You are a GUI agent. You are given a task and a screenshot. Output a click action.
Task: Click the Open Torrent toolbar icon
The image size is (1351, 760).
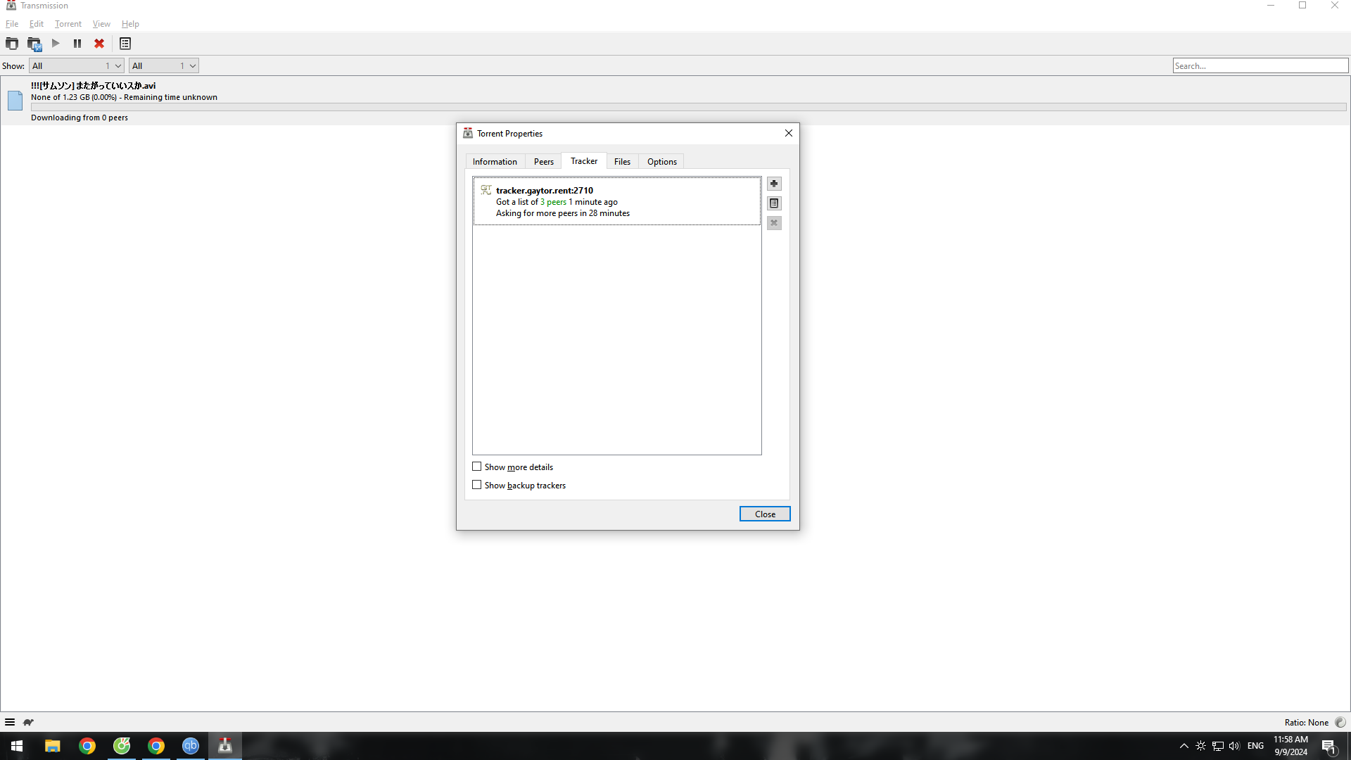pyautogui.click(x=12, y=44)
